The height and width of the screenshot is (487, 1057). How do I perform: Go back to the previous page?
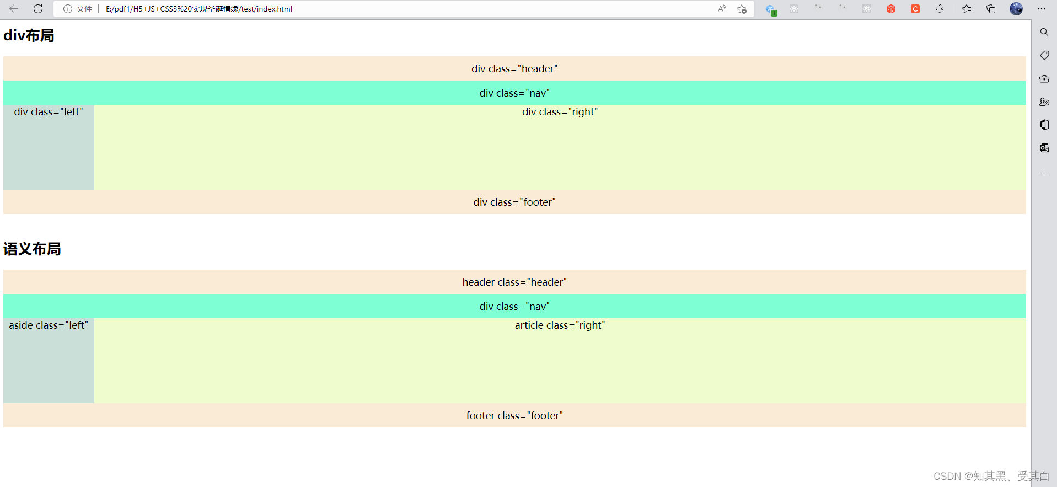coord(14,9)
